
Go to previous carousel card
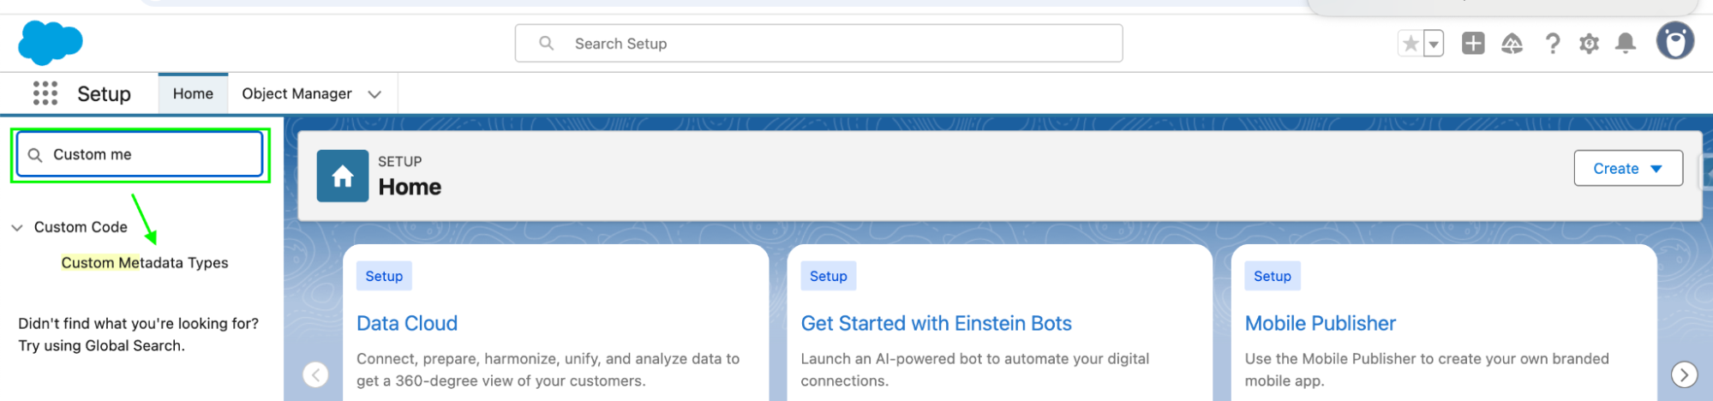[x=315, y=374]
